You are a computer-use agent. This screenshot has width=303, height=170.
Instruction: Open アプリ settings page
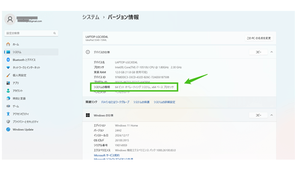(x=31, y=83)
